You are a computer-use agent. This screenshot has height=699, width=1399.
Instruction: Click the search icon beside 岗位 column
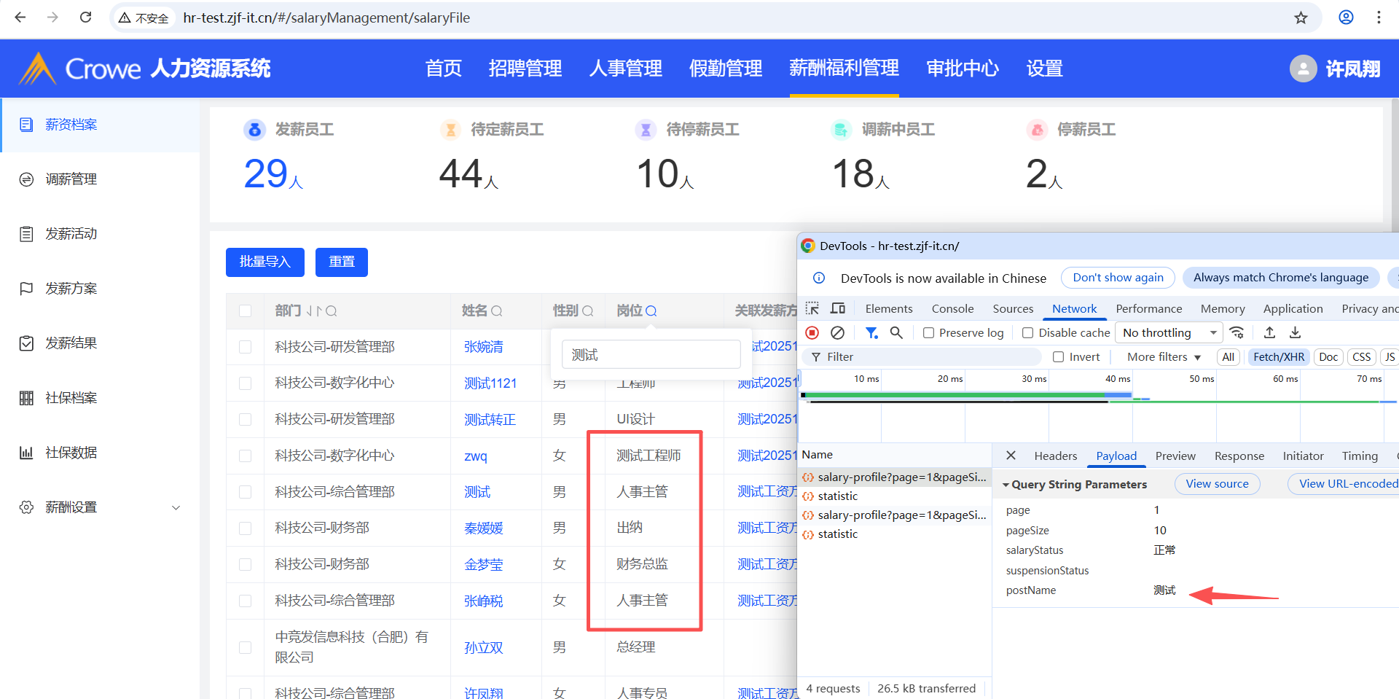click(651, 311)
